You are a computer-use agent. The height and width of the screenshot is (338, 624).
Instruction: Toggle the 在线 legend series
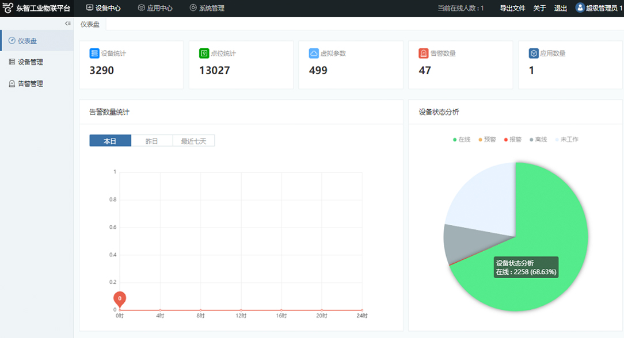tap(462, 140)
